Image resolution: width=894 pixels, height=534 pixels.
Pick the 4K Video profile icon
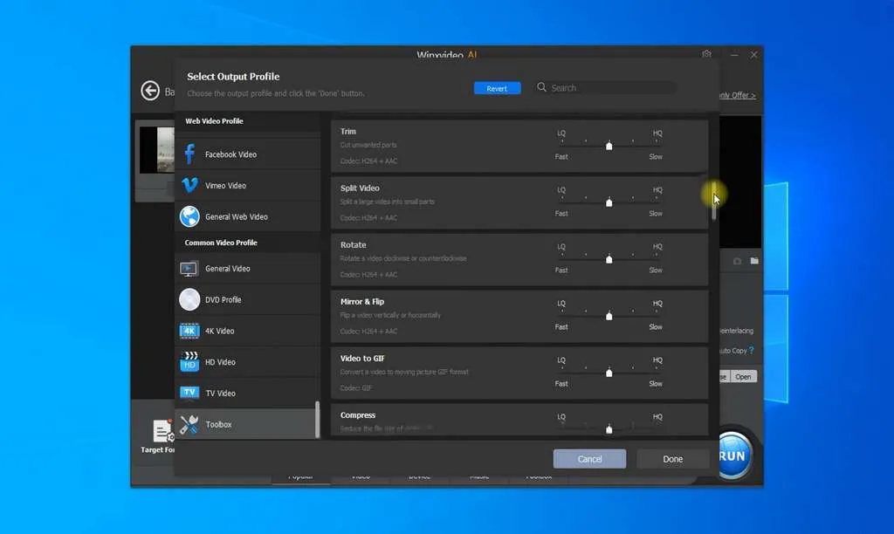point(188,331)
